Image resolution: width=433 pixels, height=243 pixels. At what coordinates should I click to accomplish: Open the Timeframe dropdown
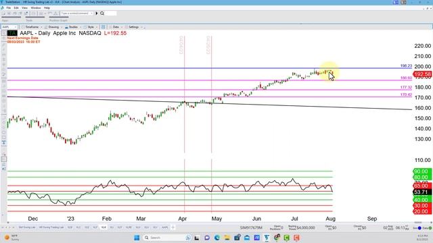point(32,27)
